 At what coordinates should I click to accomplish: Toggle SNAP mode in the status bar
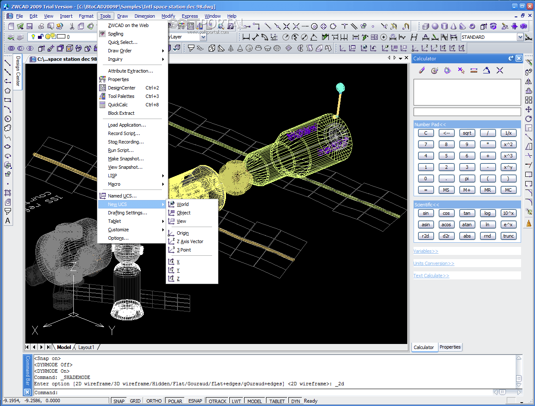[x=119, y=401]
